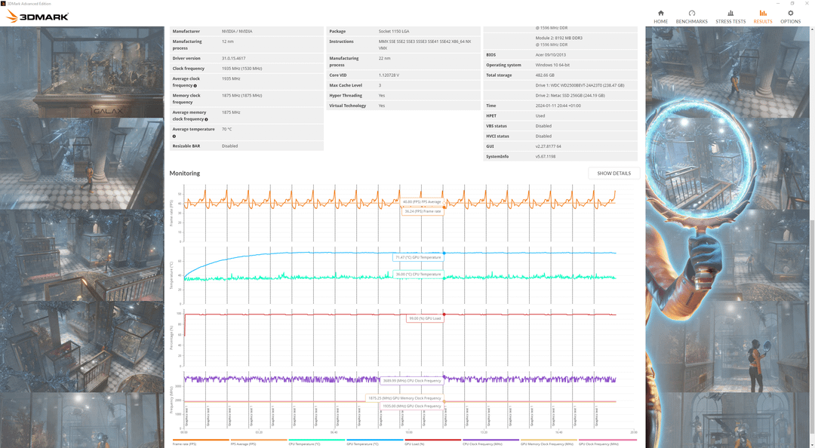Expand monitoring with Show Details
Image resolution: width=815 pixels, height=448 pixels.
[614, 173]
